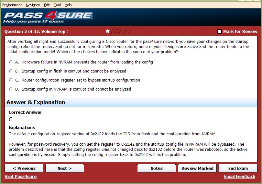The width and height of the screenshot is (262, 184).
Task: Go to the Previous question
Action: 24,168
